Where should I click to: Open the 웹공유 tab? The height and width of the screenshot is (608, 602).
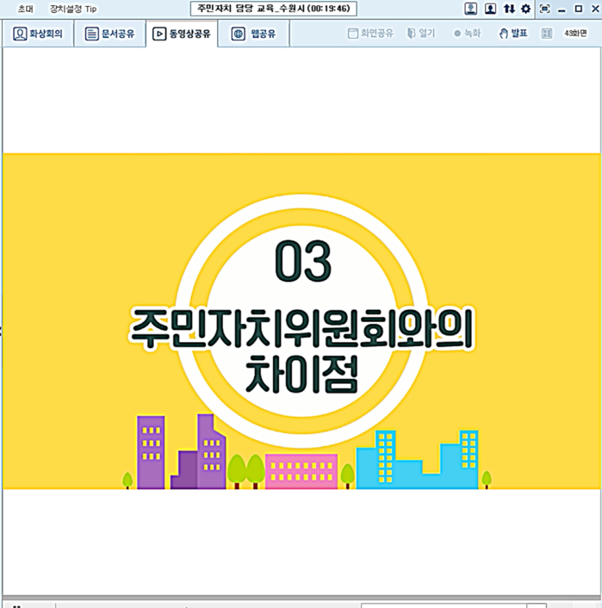point(253,34)
